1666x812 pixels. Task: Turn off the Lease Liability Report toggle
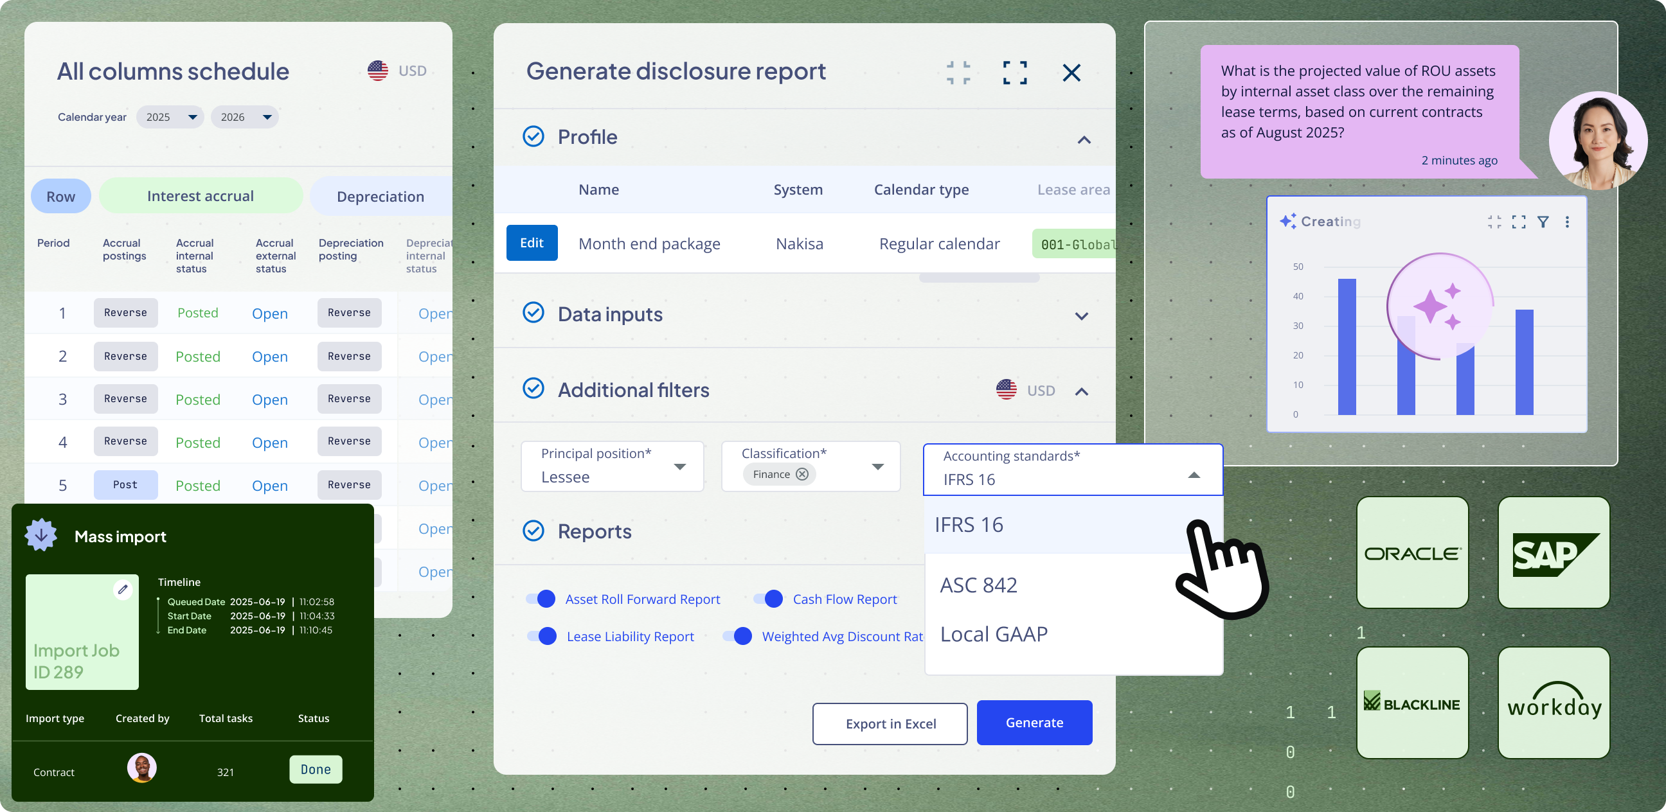542,636
